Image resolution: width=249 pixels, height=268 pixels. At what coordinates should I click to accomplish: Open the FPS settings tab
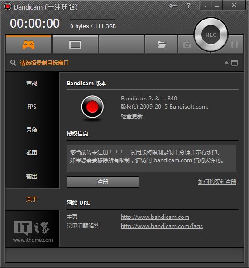point(32,107)
